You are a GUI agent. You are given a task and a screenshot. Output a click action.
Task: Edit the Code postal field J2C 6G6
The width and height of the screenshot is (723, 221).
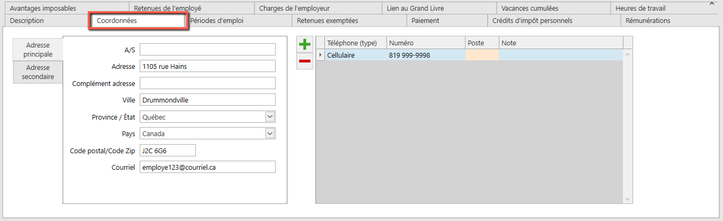tap(168, 150)
